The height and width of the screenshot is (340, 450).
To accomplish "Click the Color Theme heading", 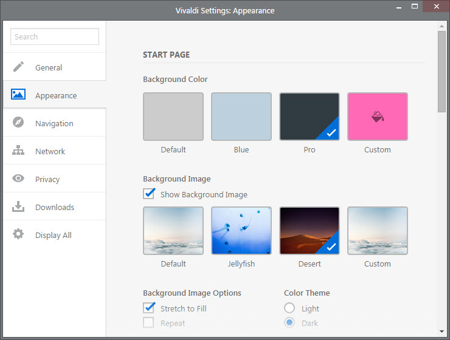I will [x=307, y=293].
